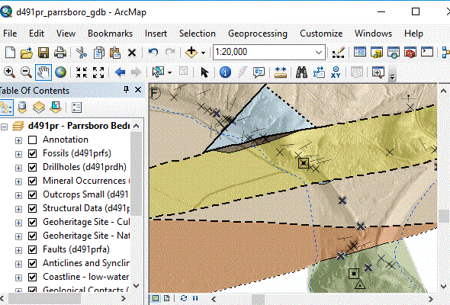Toggle Outcrops Small layer checkbox

33,195
